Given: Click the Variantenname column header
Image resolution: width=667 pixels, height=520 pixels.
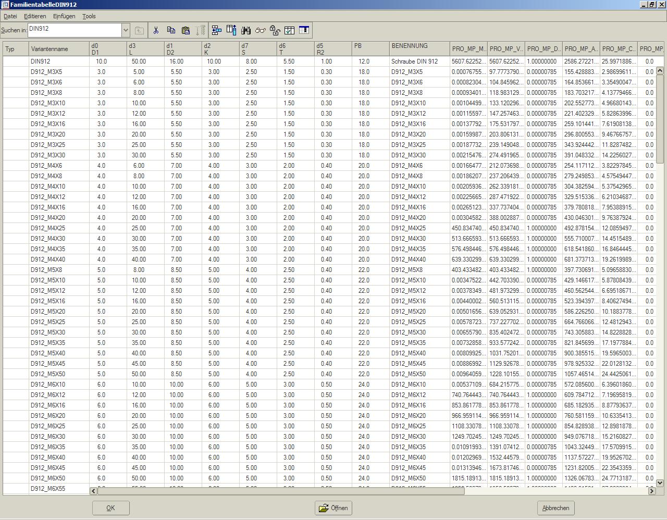Looking at the screenshot, I should click(x=59, y=49).
